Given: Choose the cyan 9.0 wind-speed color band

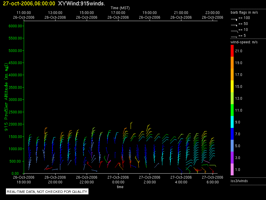Looking at the screenshot, I should [x=232, y=122].
